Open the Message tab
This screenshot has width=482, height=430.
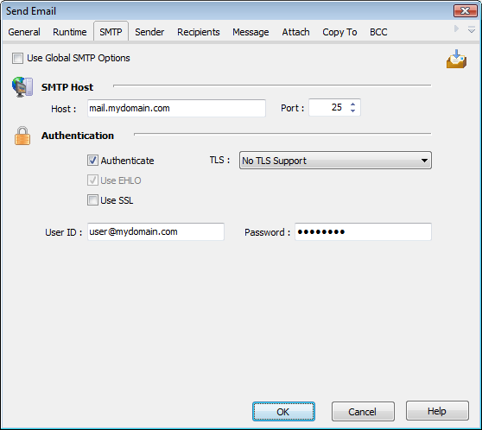[x=251, y=32]
